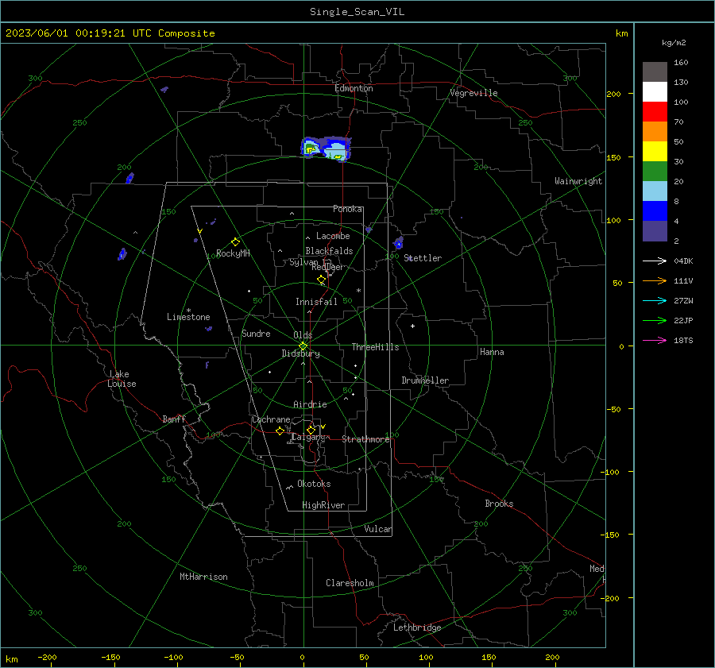Select the yellow 30–50 legend swatch
Screen dimensions: 715x668
pos(655,152)
